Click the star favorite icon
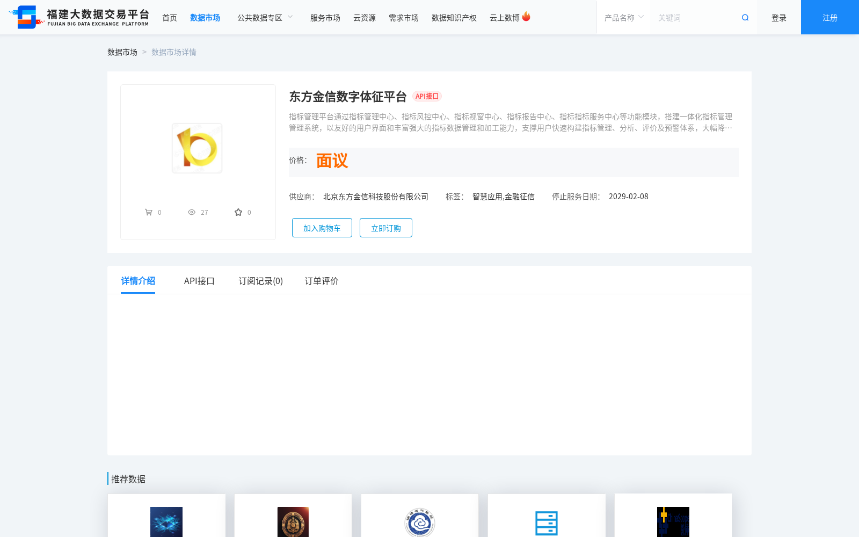The width and height of the screenshot is (859, 537). (x=238, y=212)
